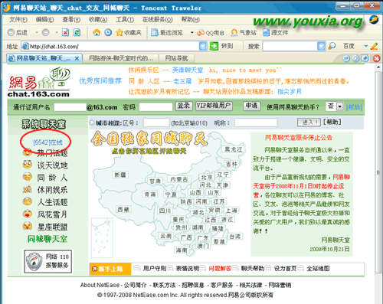
Task: Collapse the 城市相逢 section toggle
Action: (92, 123)
